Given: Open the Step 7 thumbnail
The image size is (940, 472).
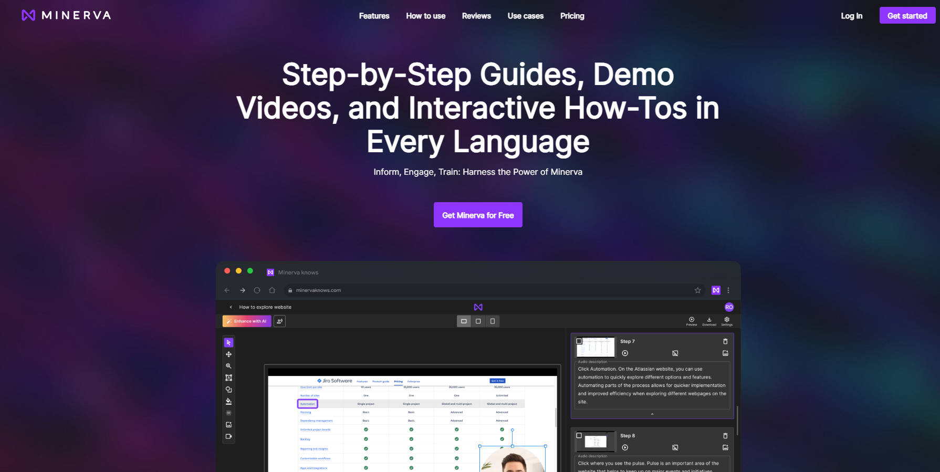Looking at the screenshot, I should (x=596, y=347).
